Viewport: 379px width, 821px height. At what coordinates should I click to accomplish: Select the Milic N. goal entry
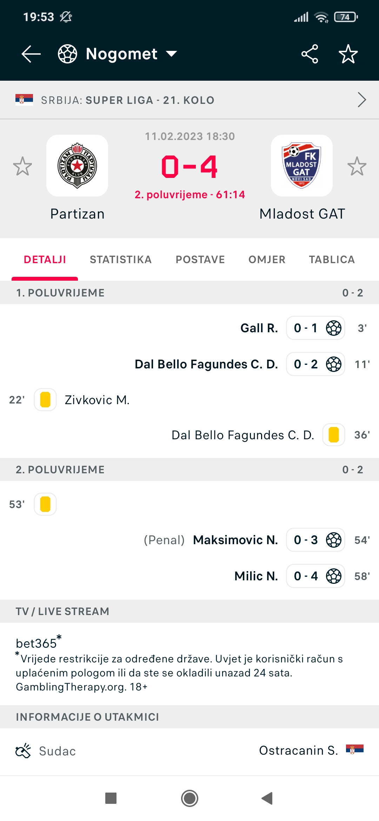302,576
